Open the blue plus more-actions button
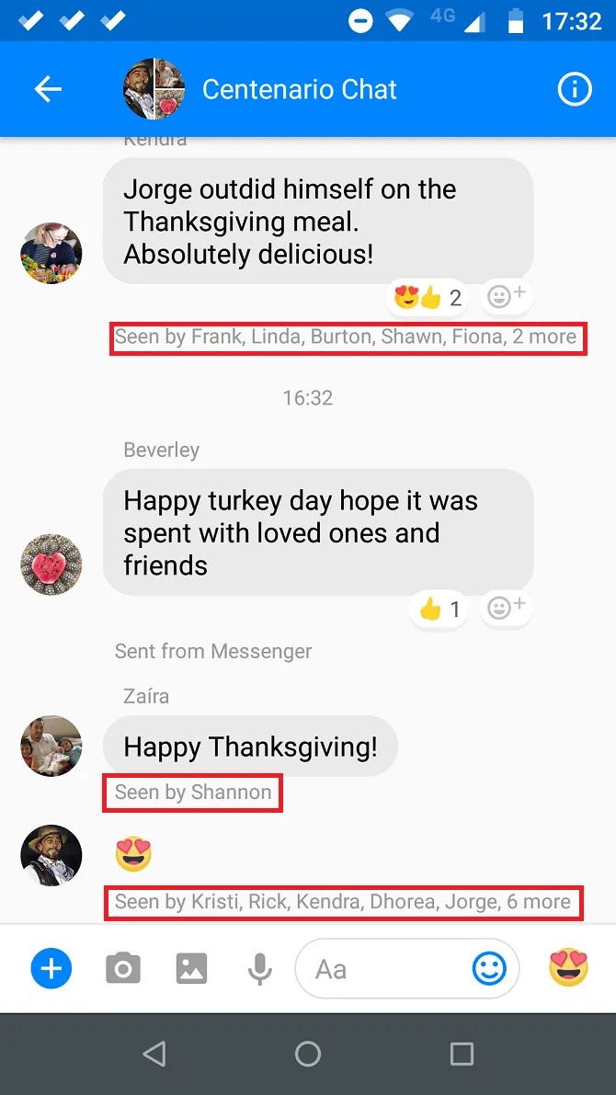Screen dimensions: 616x1095 pos(51,969)
